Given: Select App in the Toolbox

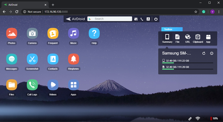Looking at the screenshot, I should click(208, 38).
